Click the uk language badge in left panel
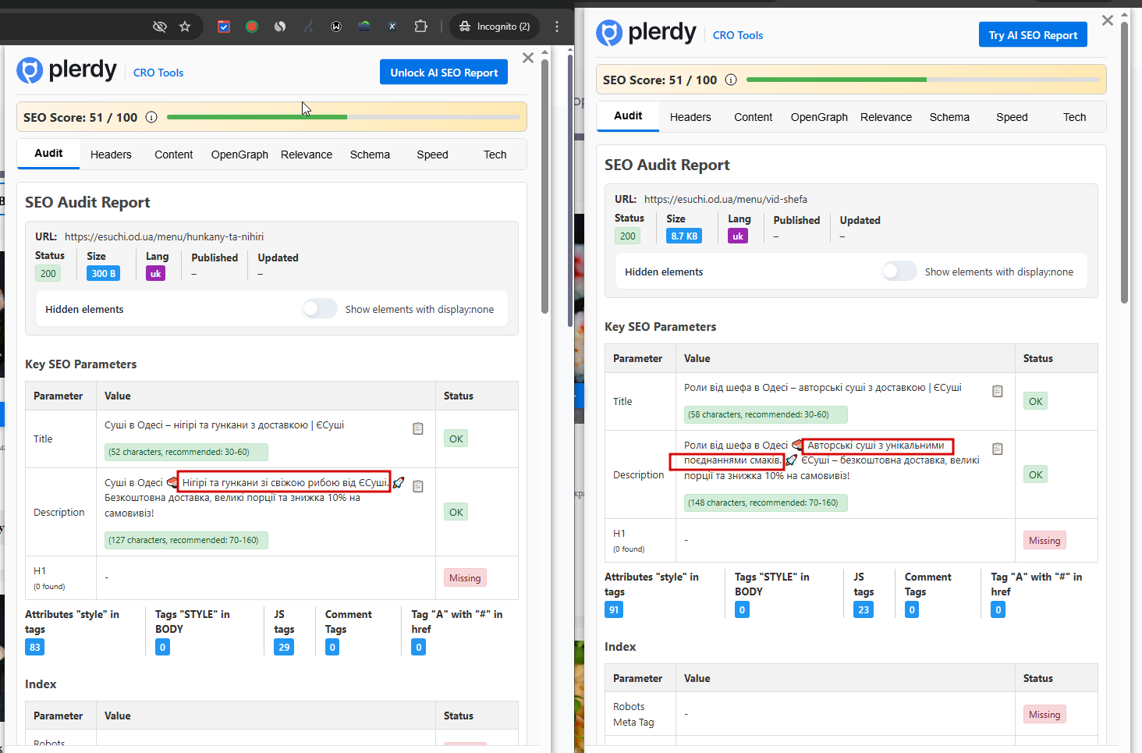 (156, 274)
